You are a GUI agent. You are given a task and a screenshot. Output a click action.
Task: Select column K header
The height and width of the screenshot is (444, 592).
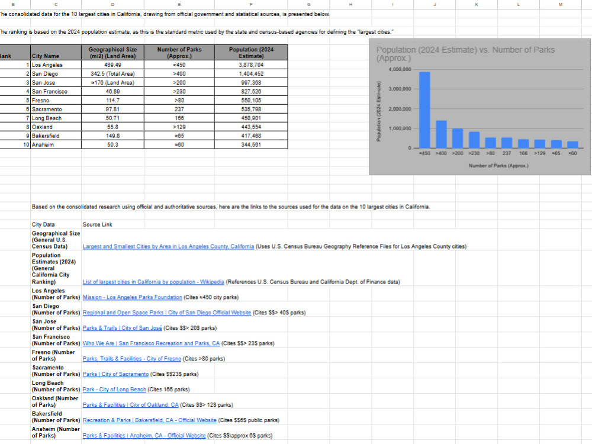477,5
